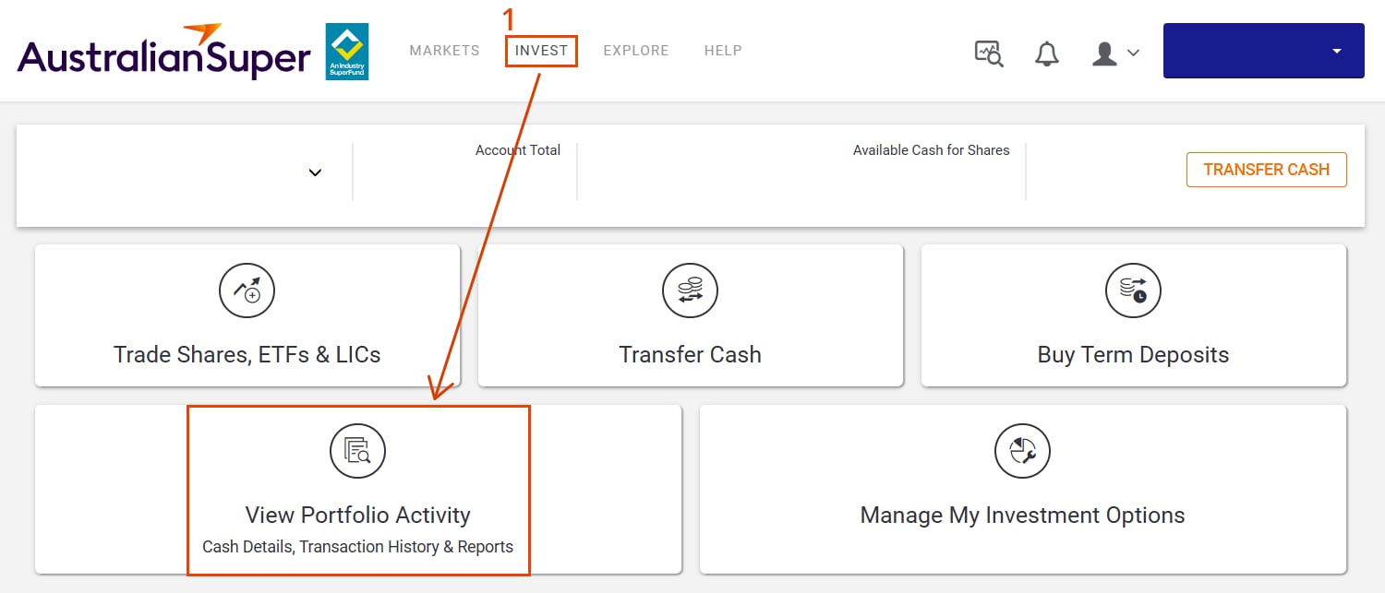This screenshot has width=1385, height=593.
Task: Click the Transfer Cash coins icon
Action: tap(690, 291)
